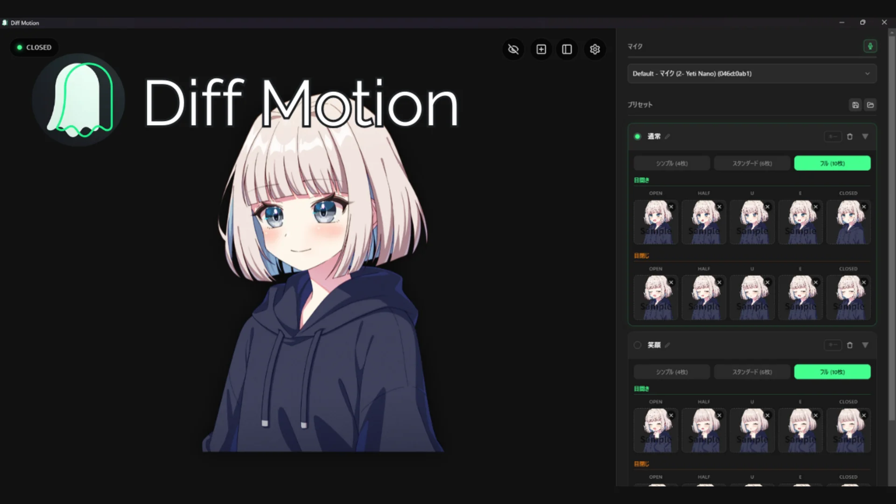Screen dimensions: 896x504
Task: Click the save preset floppy-disk icon
Action: 855,105
